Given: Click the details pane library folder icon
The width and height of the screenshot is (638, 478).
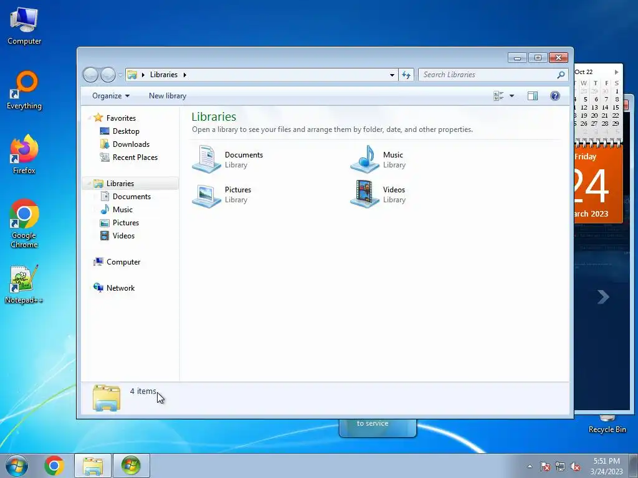Looking at the screenshot, I should point(107,398).
